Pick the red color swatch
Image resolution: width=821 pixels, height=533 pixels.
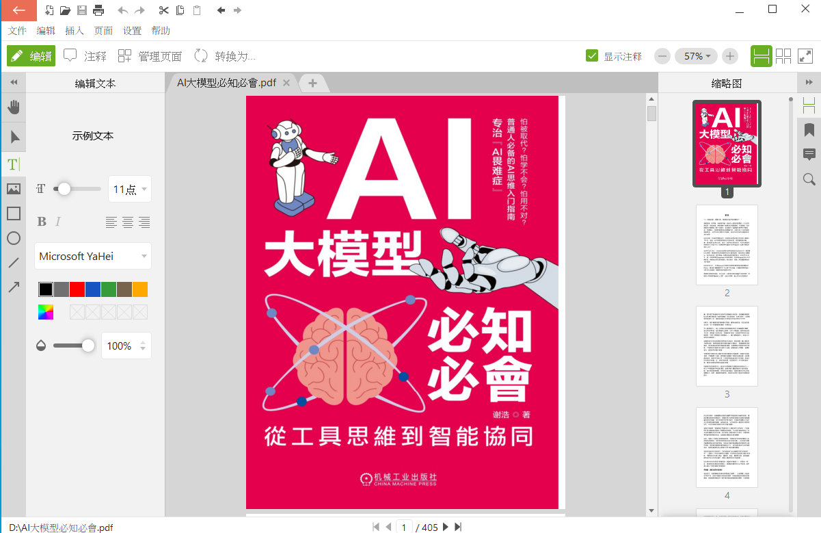[77, 289]
